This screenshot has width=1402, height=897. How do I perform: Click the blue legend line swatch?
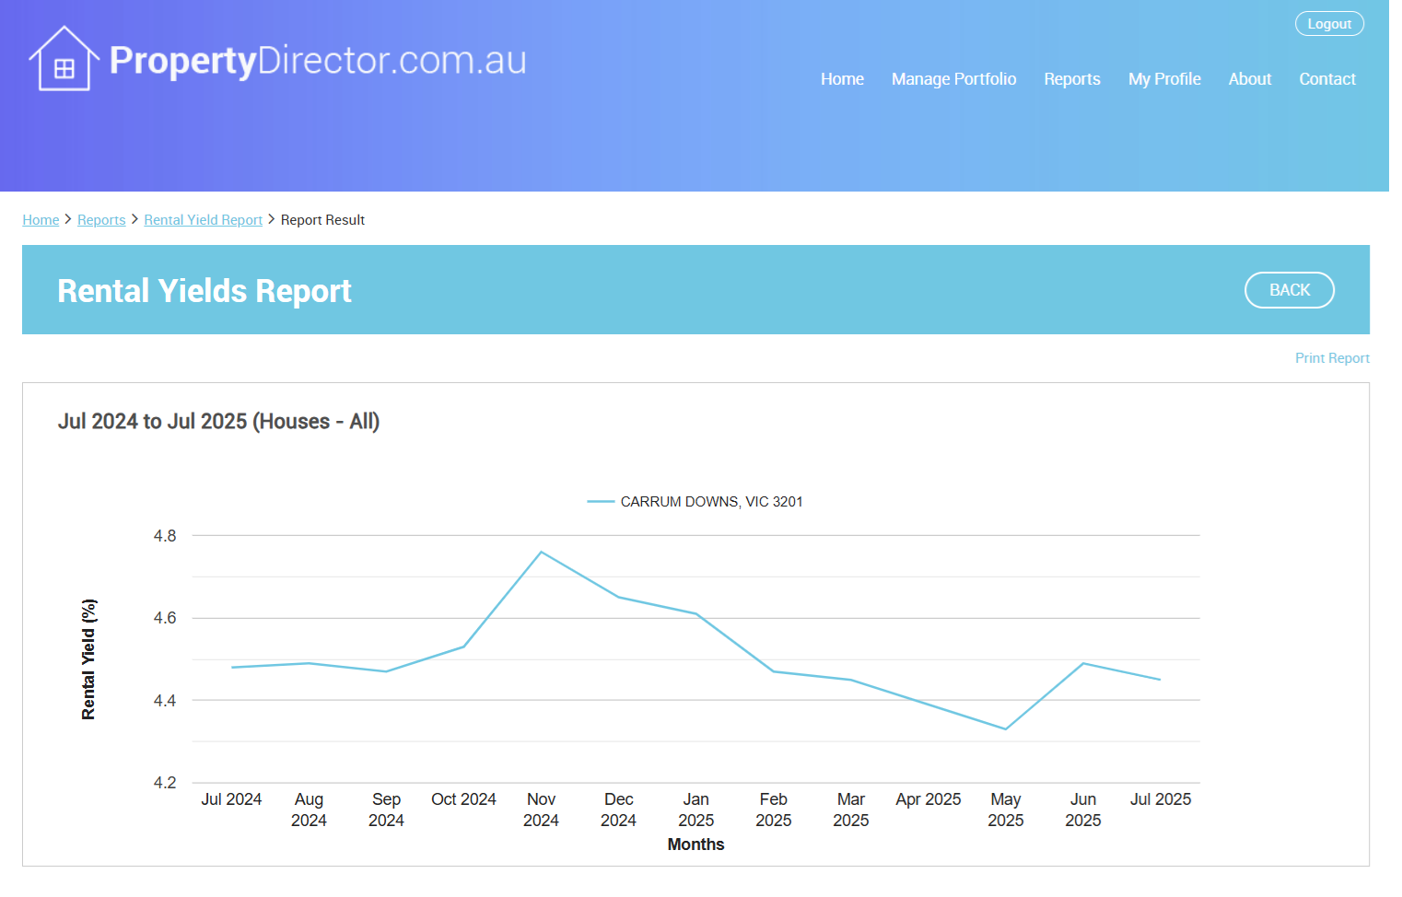point(601,502)
